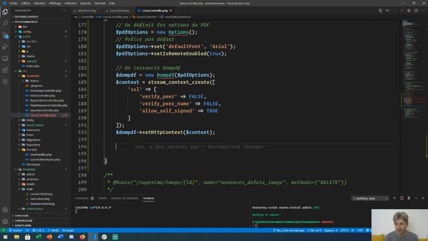
Task: Open the Aide menu
Action: point(112,3)
